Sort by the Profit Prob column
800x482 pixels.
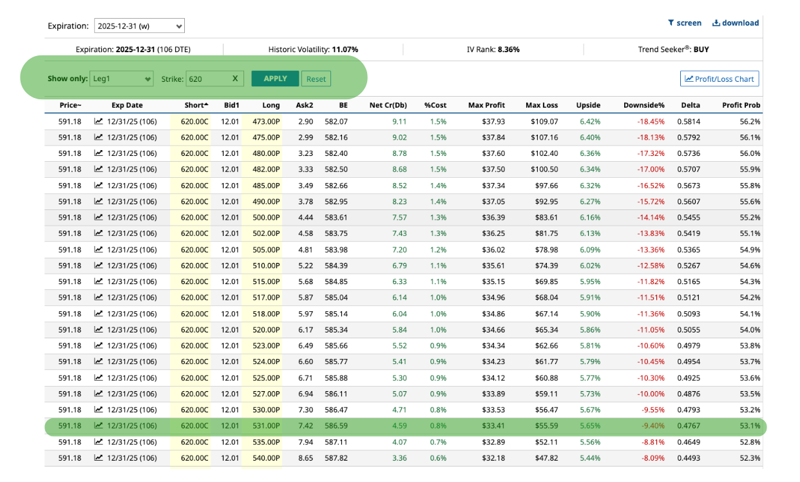pyautogui.click(x=741, y=105)
